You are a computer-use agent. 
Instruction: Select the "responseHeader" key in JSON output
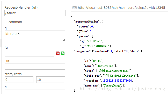(x=87, y=22)
